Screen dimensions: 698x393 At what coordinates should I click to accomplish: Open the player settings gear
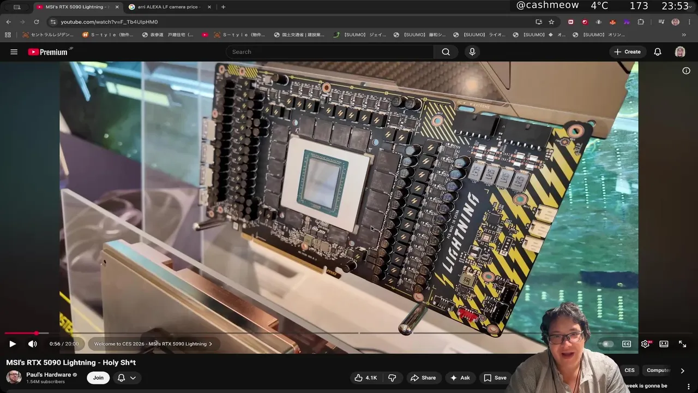point(646,344)
